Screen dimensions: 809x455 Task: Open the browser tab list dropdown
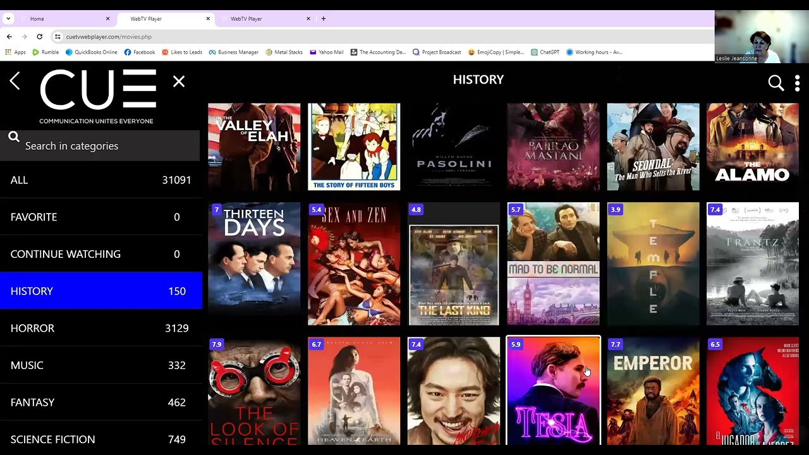(8, 19)
